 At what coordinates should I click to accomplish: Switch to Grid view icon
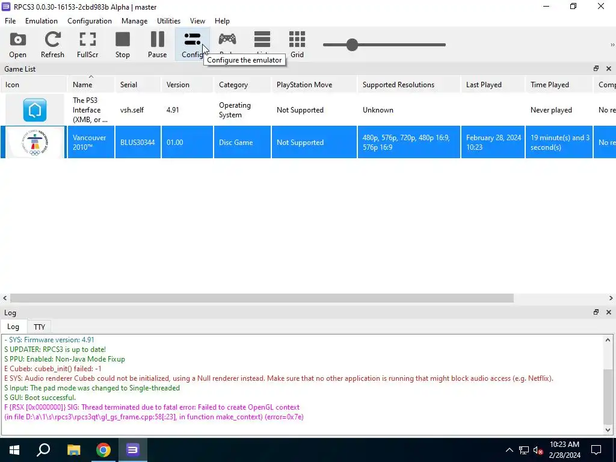(297, 45)
